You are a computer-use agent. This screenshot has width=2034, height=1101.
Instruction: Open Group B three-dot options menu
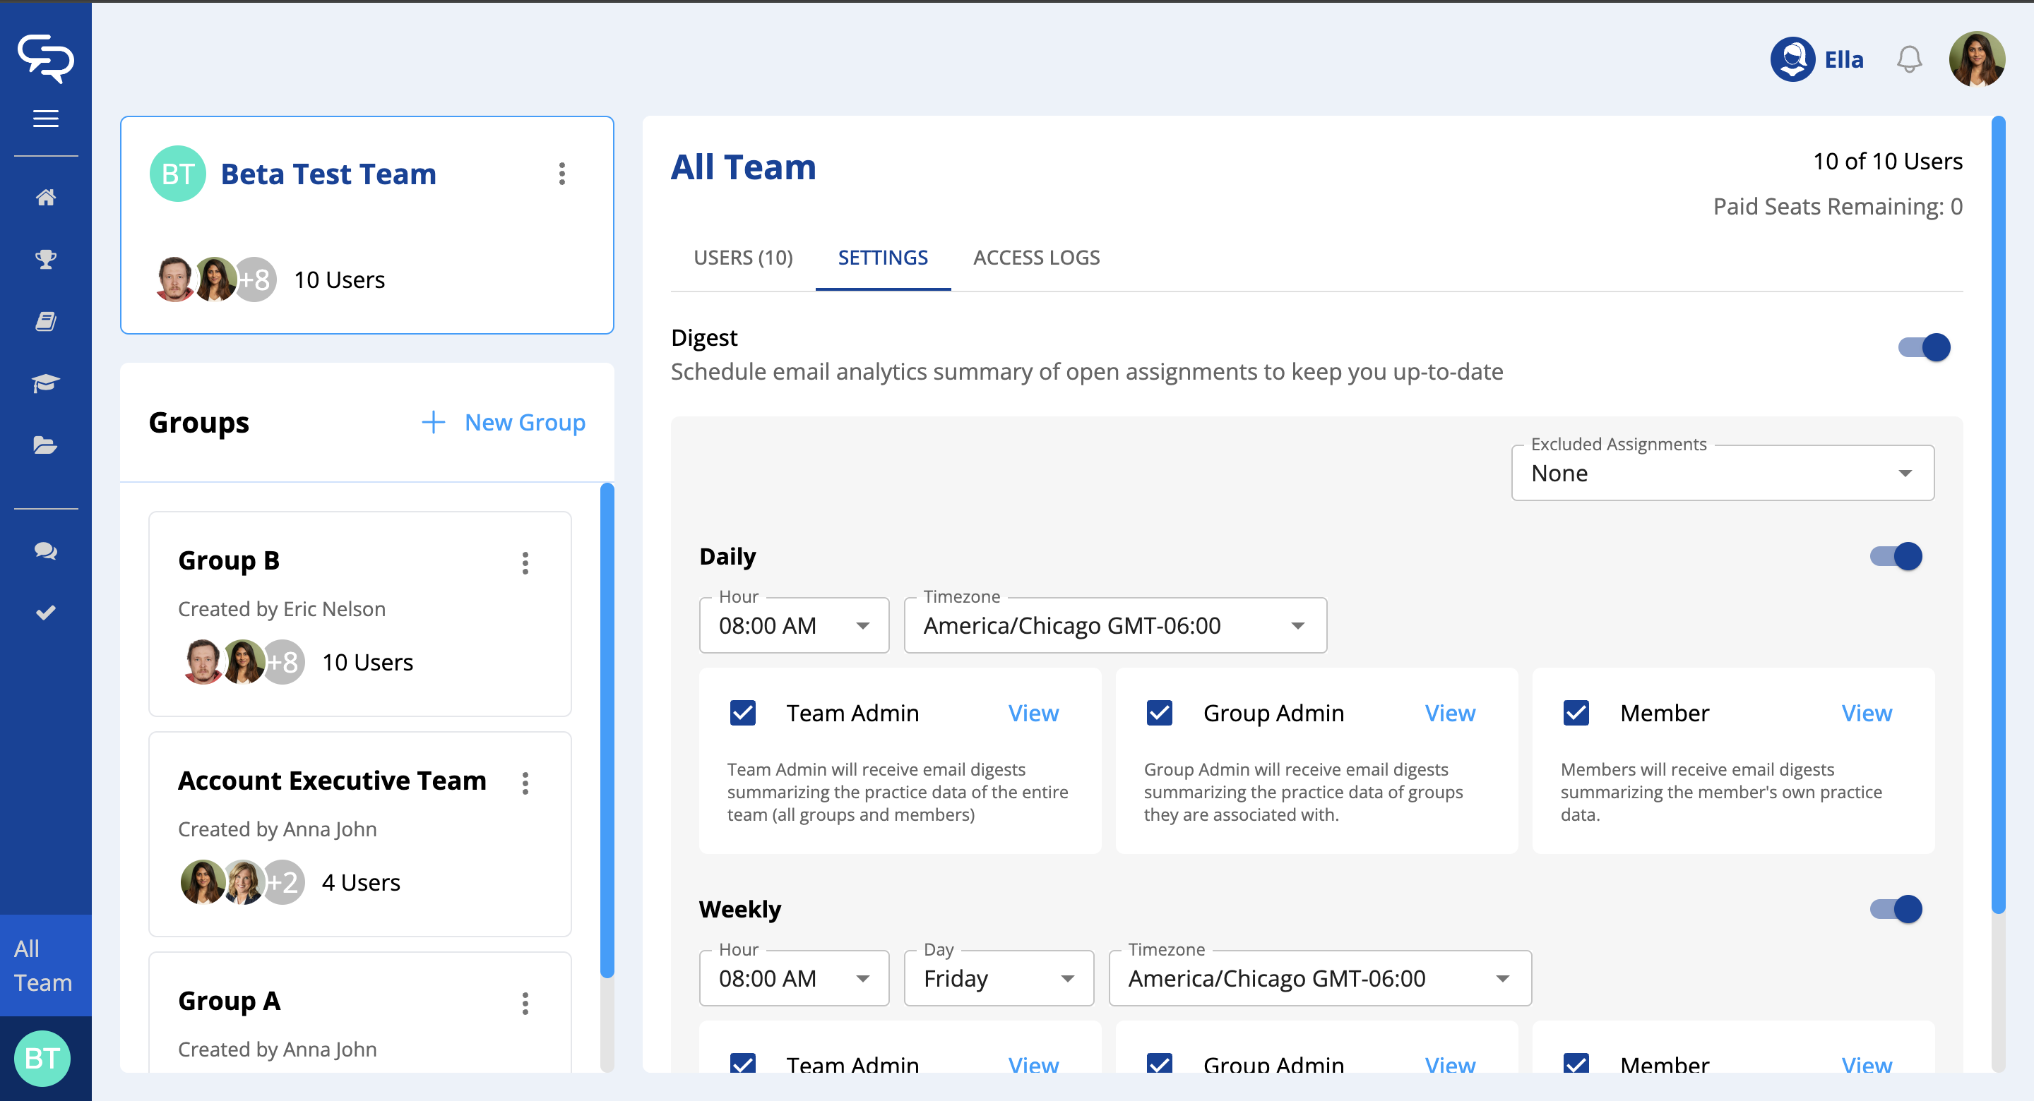[525, 562]
